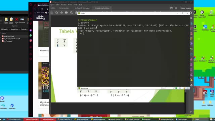The width and height of the screenshot is (215, 121).
Task: Select IA_Aula_01_Introducao.pdf in File Explorer
Action: 12,39
